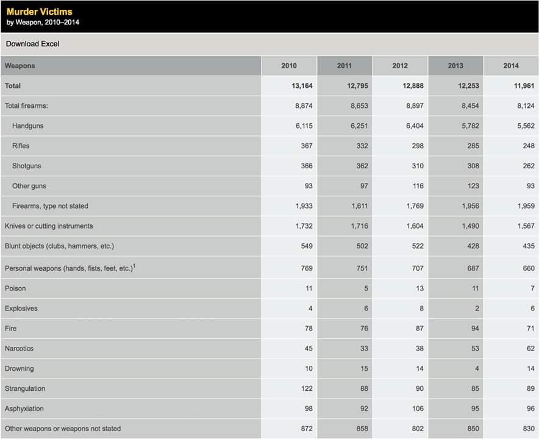Select the 2014 column header

(x=511, y=66)
